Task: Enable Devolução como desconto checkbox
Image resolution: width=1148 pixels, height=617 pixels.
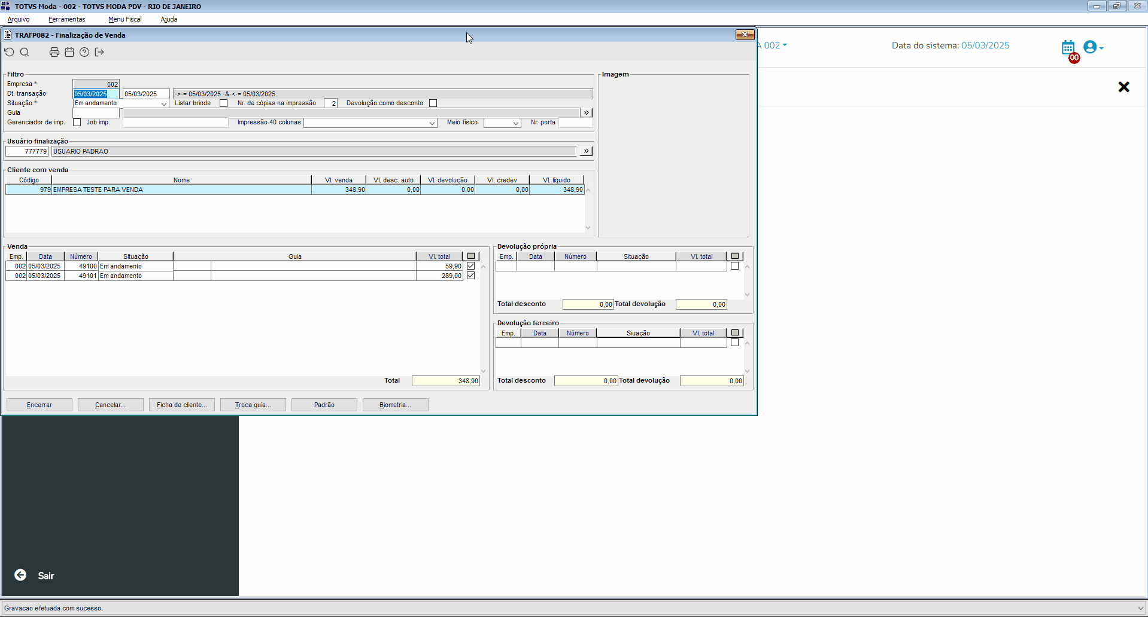Action: (433, 103)
